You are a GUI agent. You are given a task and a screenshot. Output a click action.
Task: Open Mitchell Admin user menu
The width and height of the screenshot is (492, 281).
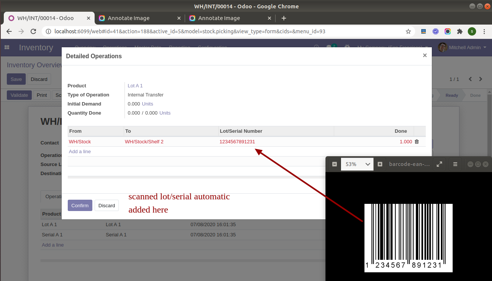coord(462,47)
